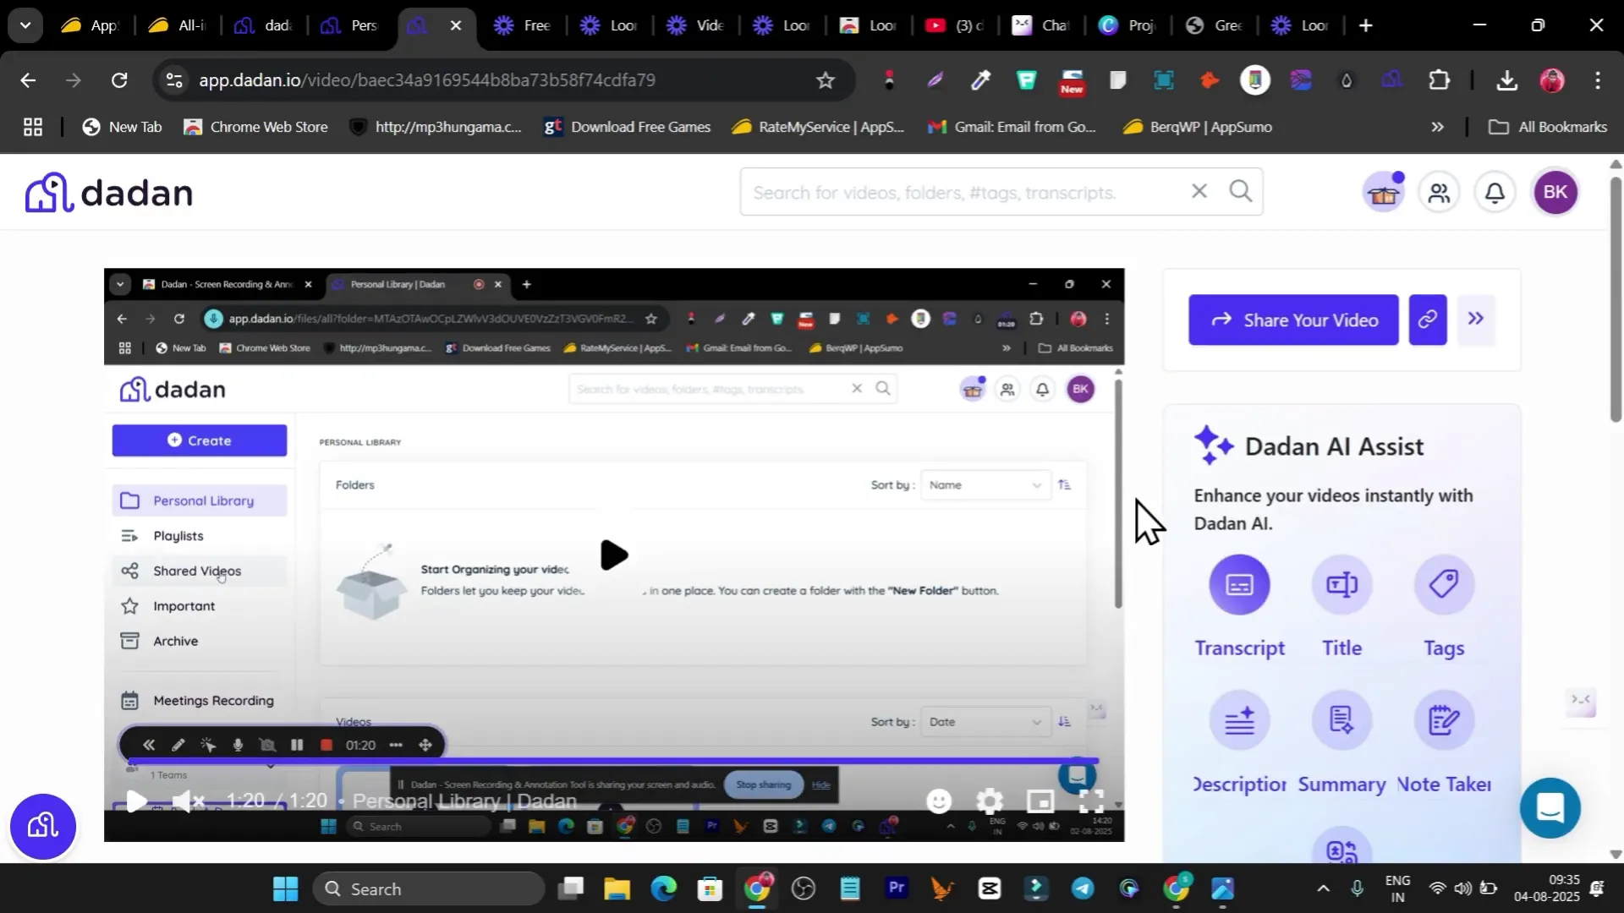
Task: Open the team members icon
Action: 1439,193
